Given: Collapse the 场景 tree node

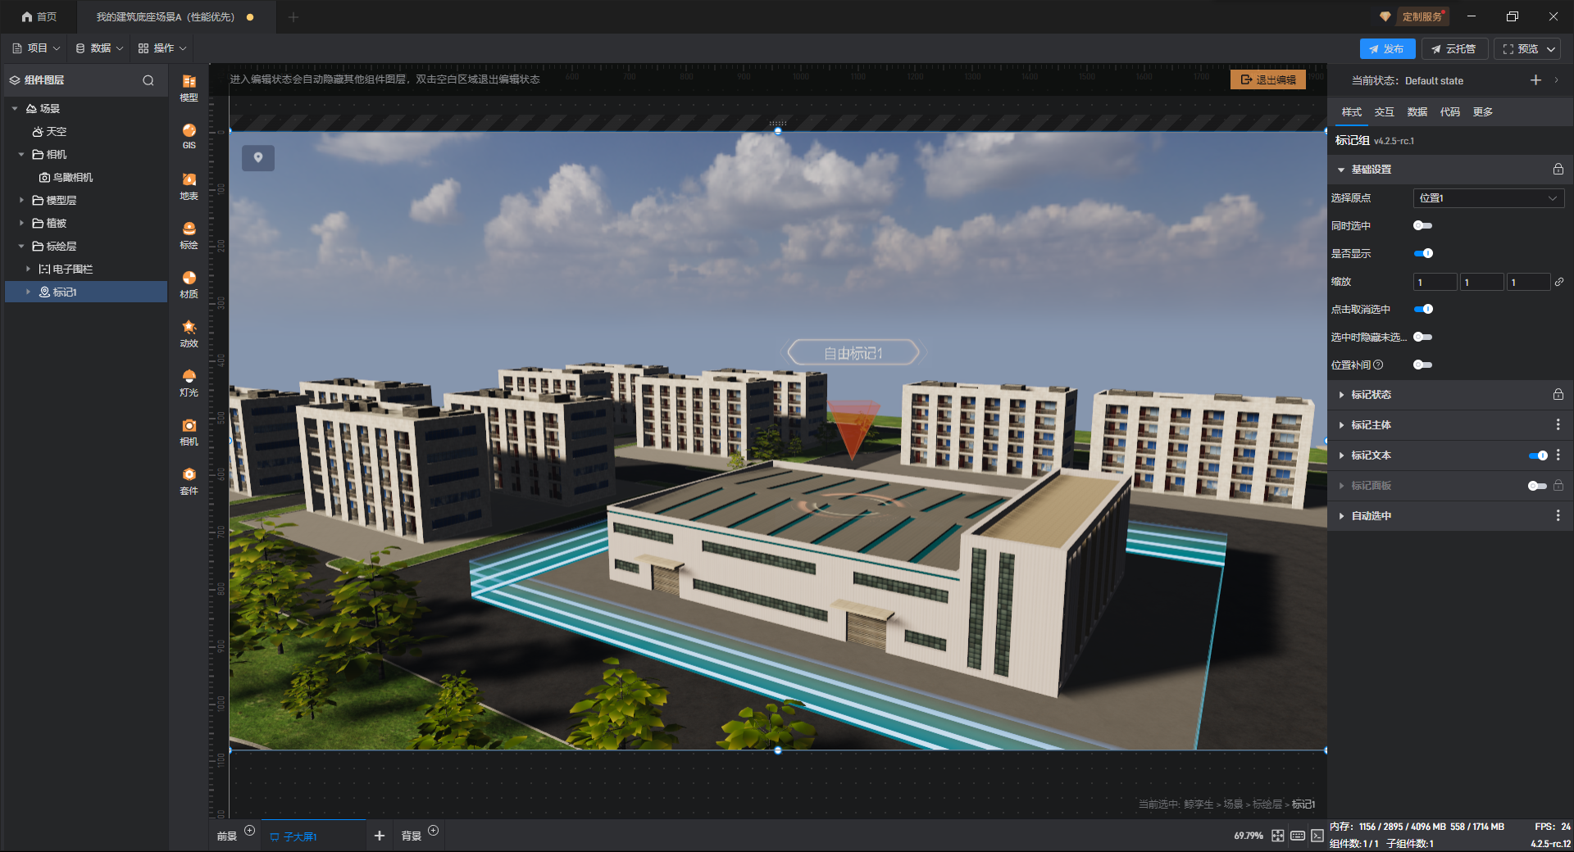Looking at the screenshot, I should [15, 108].
